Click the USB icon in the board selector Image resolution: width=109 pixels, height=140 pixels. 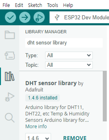[57, 17]
